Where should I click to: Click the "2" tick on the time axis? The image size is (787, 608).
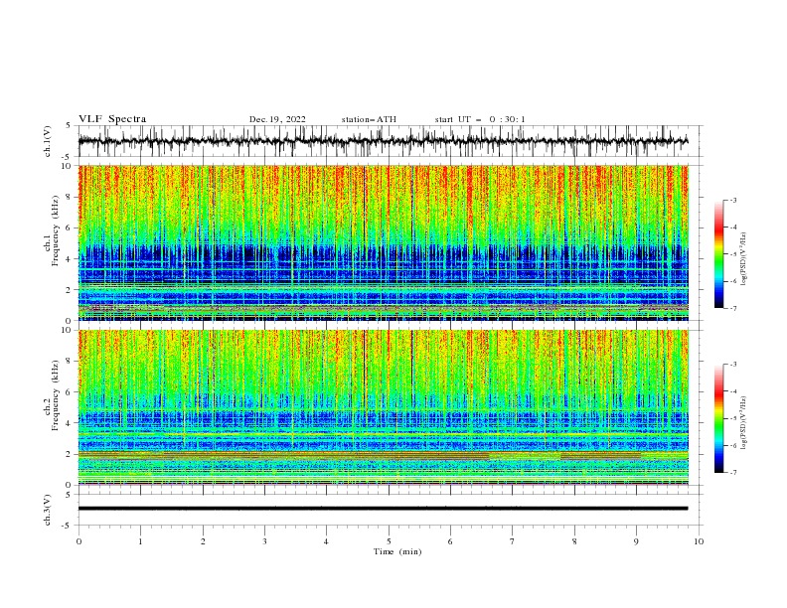(x=203, y=541)
